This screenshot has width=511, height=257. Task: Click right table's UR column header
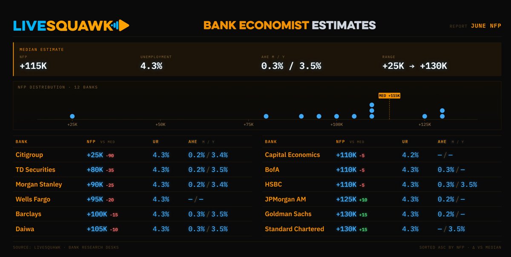pos(405,142)
